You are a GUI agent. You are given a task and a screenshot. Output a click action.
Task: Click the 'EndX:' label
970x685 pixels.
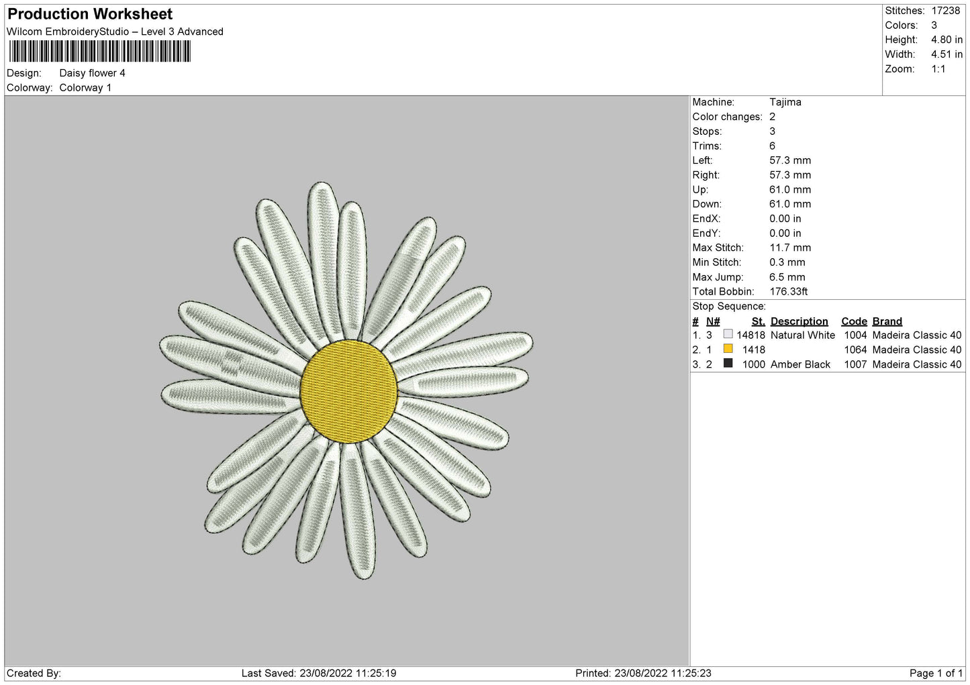coord(706,219)
